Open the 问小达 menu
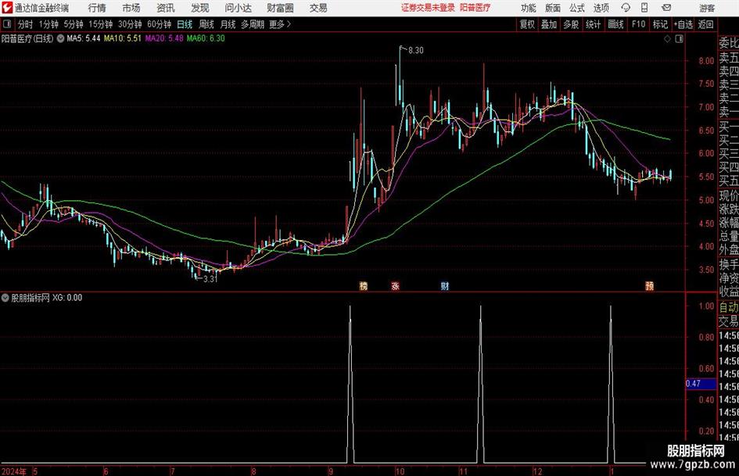 tap(238, 8)
